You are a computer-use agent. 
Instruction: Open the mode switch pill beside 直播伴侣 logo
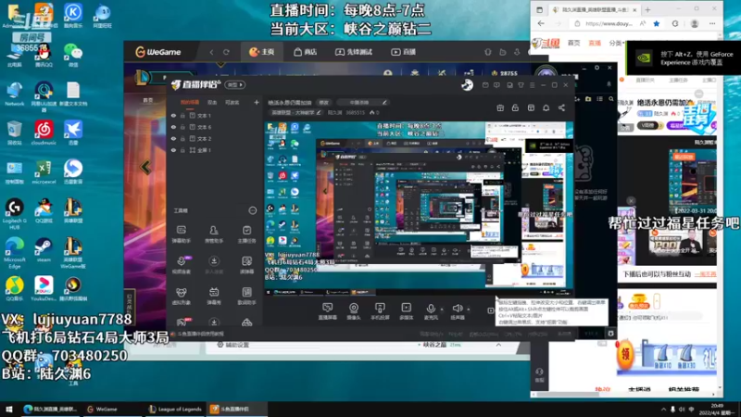235,85
